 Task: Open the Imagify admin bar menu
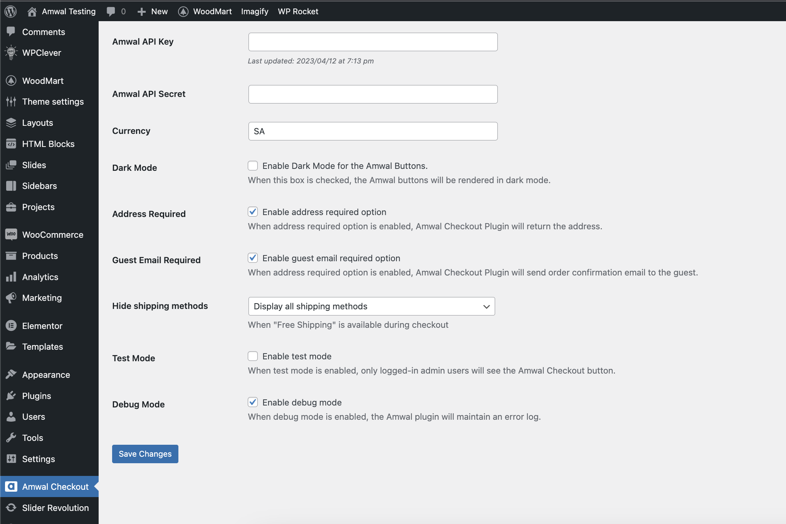254,11
